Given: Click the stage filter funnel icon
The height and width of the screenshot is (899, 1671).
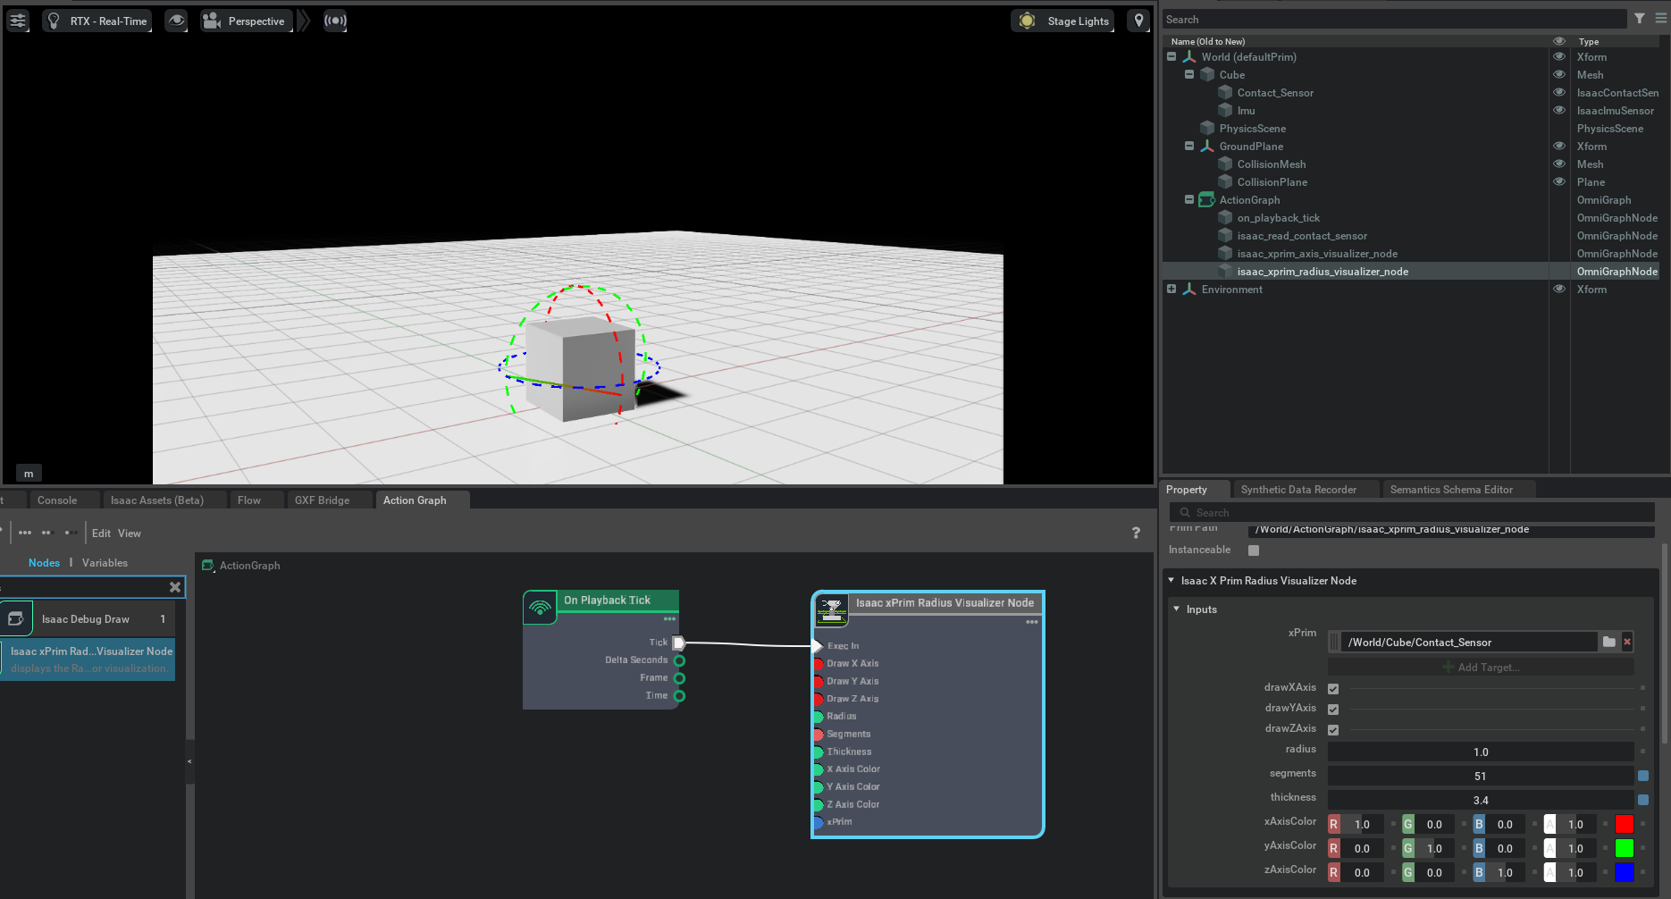Looking at the screenshot, I should point(1639,19).
